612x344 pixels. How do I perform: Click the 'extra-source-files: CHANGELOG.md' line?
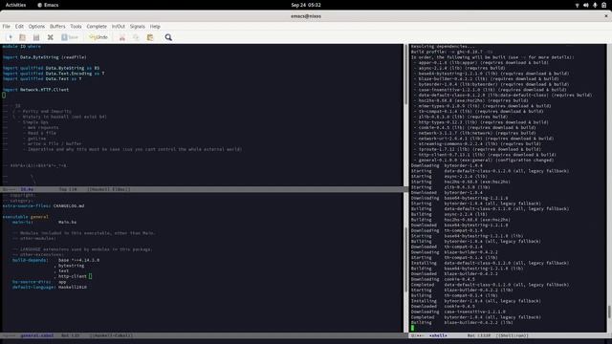point(43,206)
